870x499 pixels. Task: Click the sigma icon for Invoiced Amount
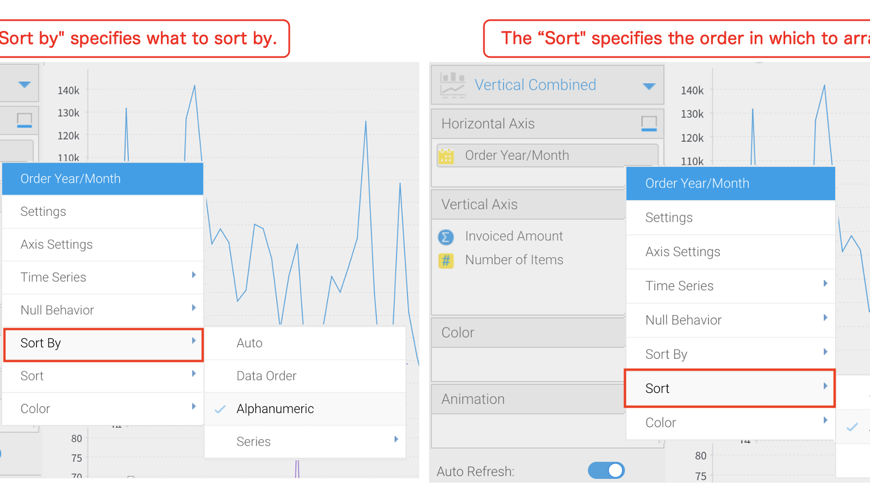(x=446, y=237)
